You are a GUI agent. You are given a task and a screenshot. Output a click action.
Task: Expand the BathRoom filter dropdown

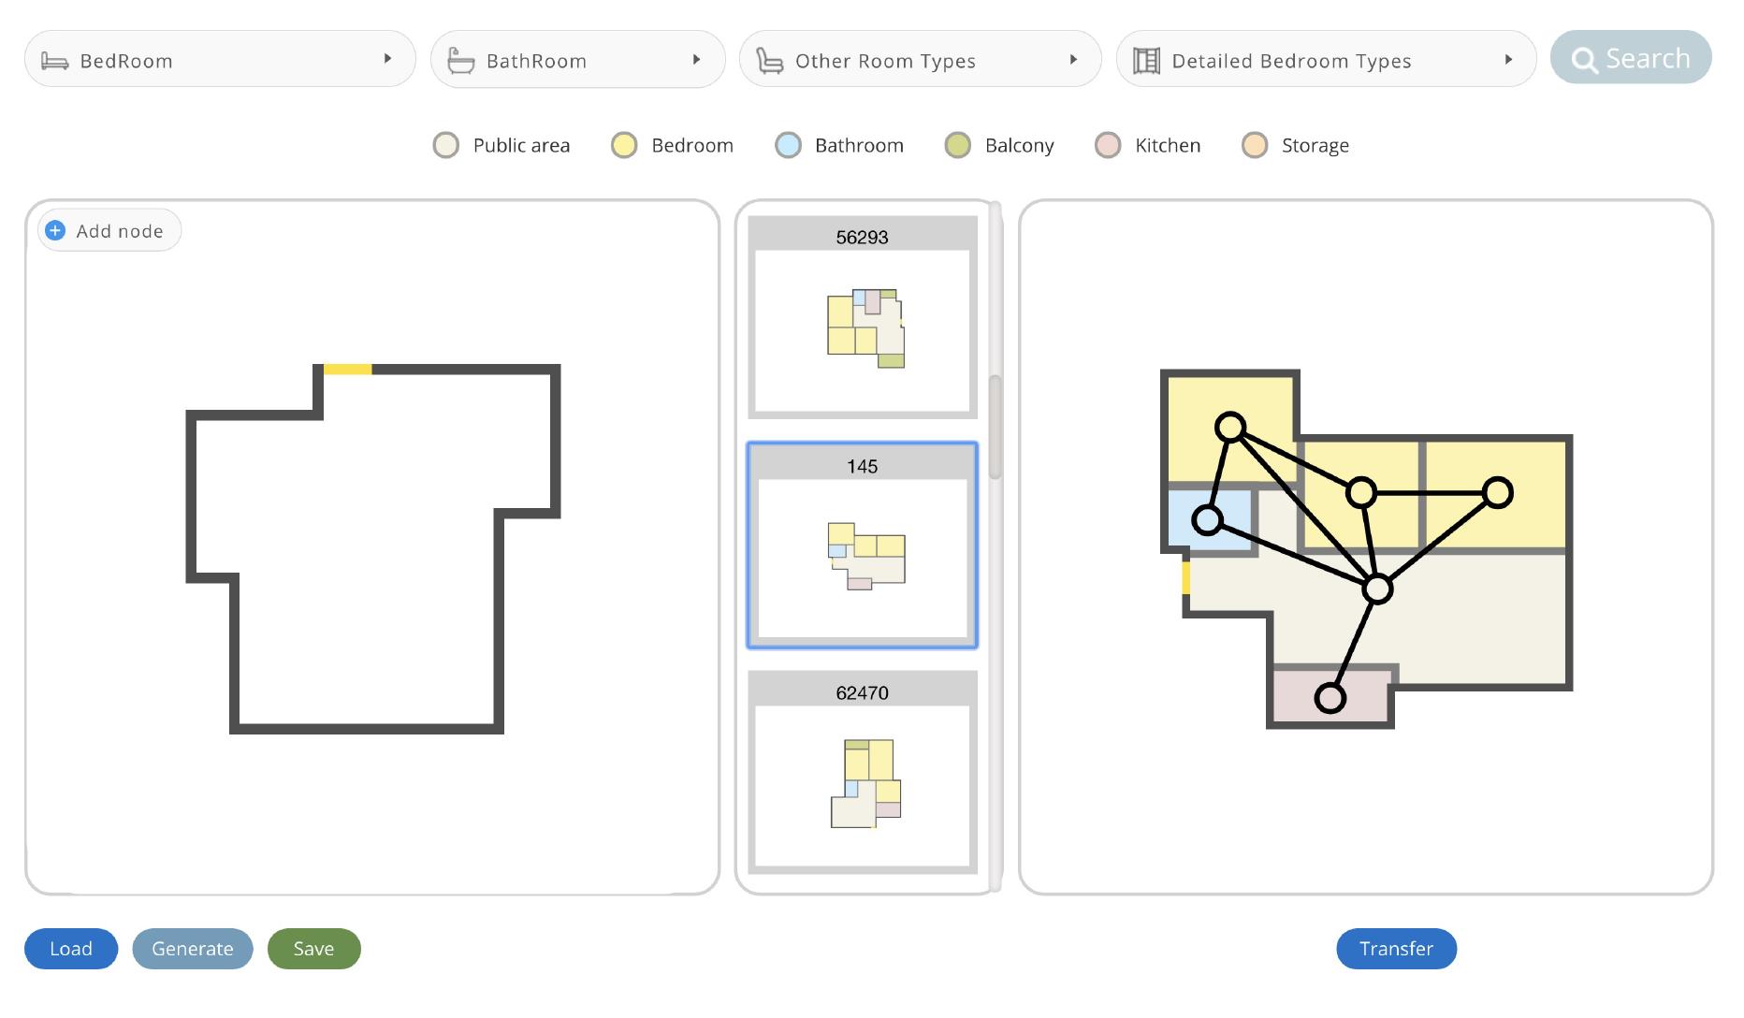click(x=696, y=58)
